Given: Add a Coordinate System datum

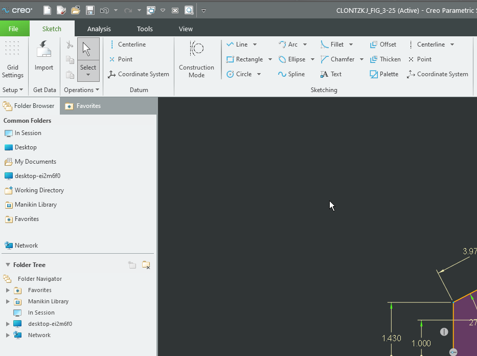Looking at the screenshot, I should [139, 74].
